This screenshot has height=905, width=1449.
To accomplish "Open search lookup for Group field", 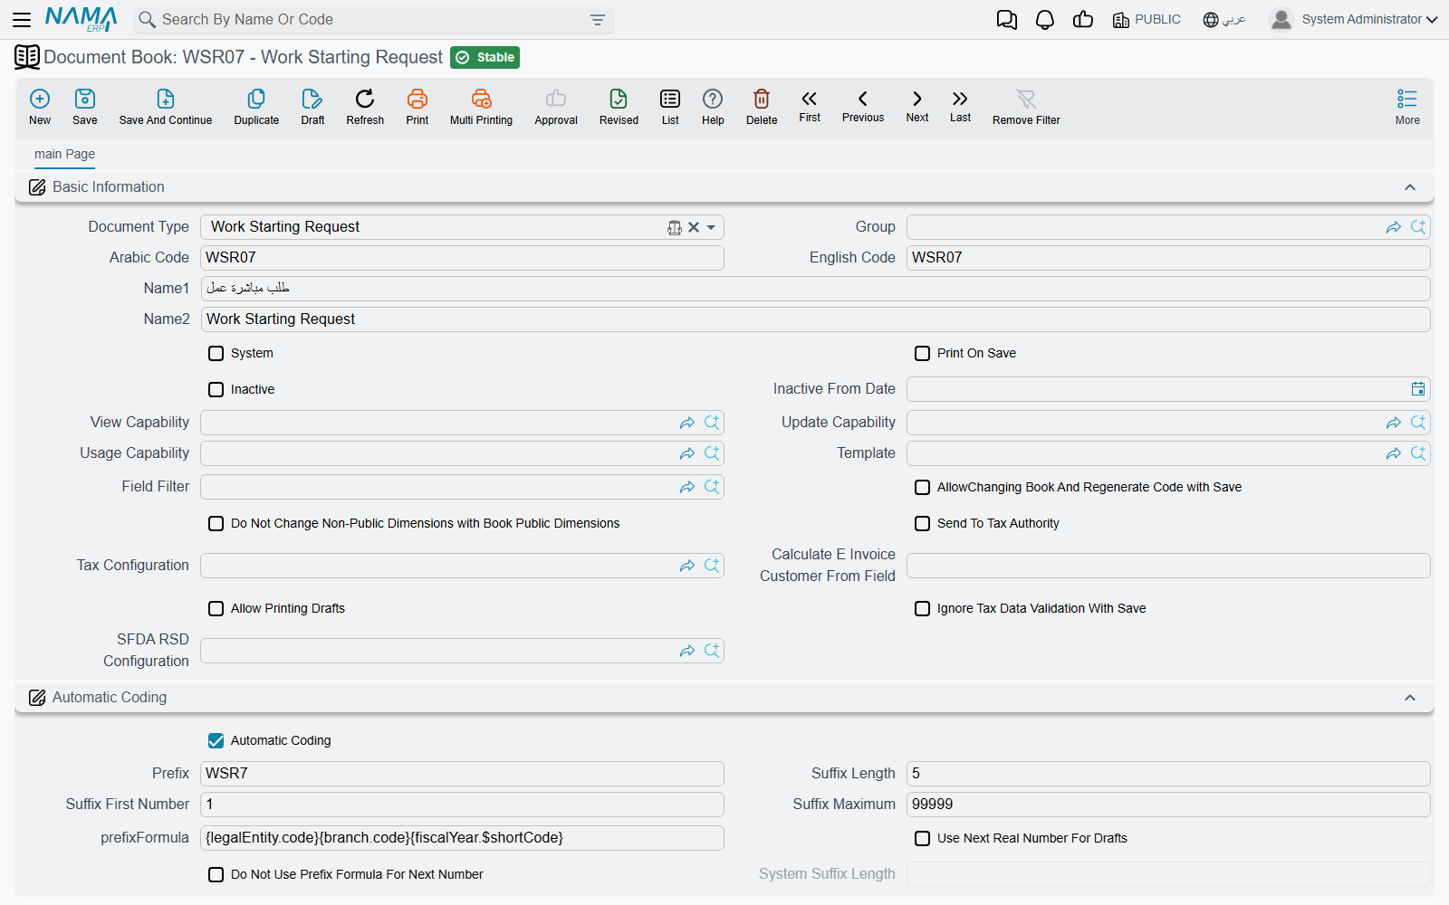I will [1418, 227].
